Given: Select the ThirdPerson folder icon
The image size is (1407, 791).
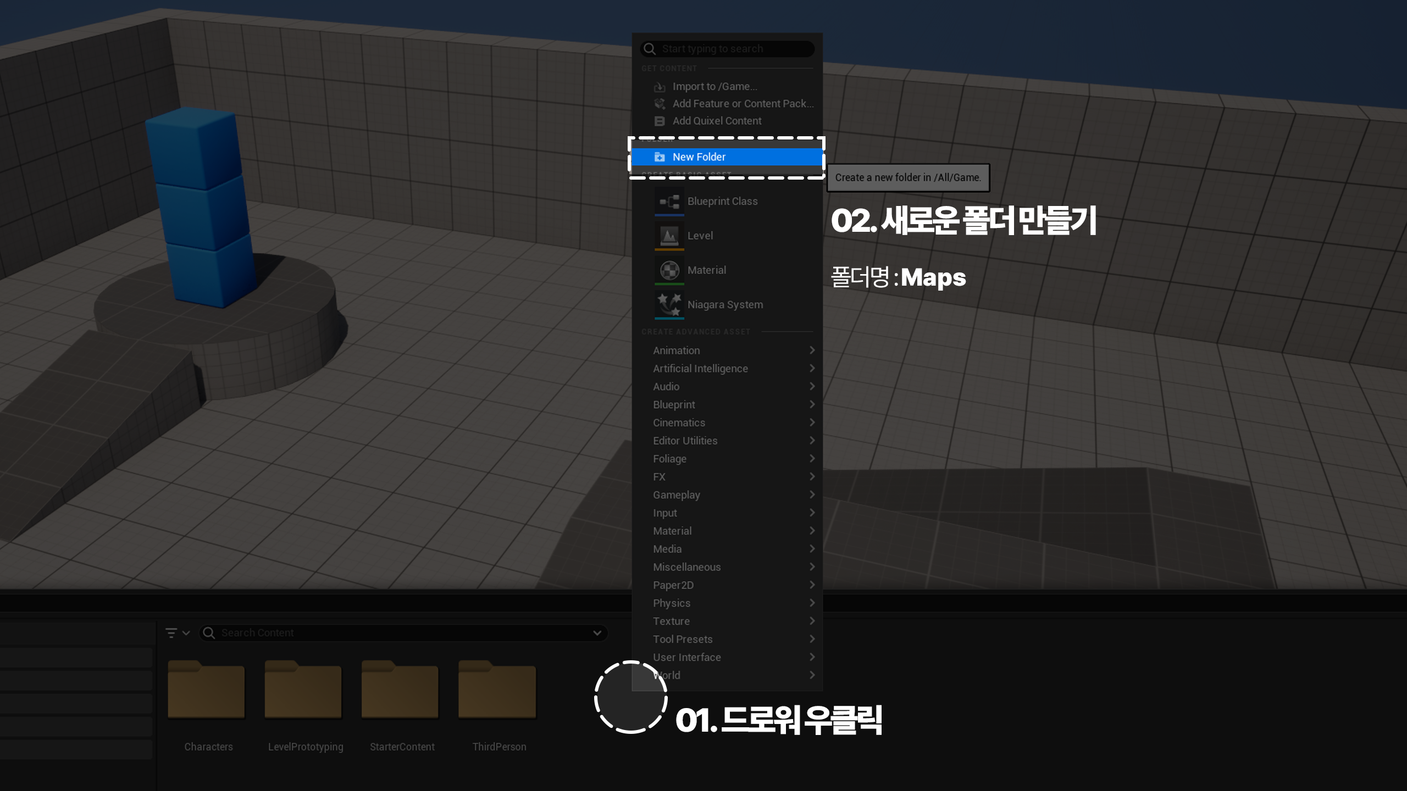Looking at the screenshot, I should tap(497, 689).
